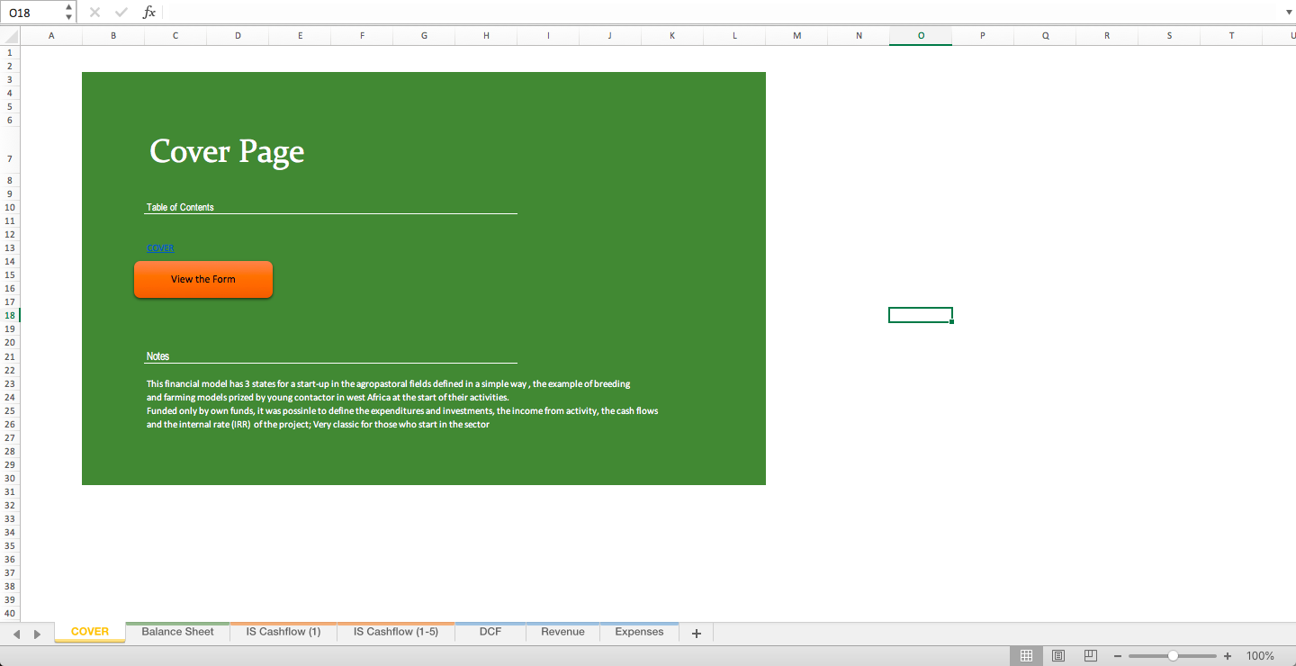Go to previous sheet with left arrow

click(x=16, y=634)
